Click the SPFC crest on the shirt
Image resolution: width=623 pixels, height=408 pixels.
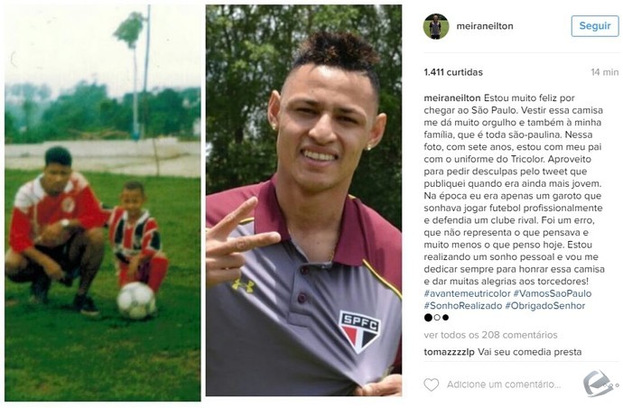coord(359,331)
